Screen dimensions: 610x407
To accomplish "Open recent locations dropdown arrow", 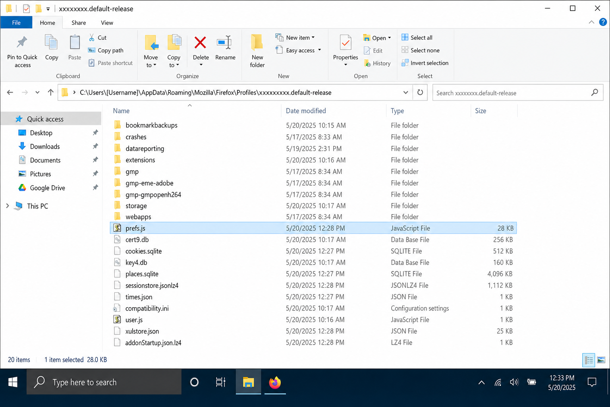I will point(37,93).
